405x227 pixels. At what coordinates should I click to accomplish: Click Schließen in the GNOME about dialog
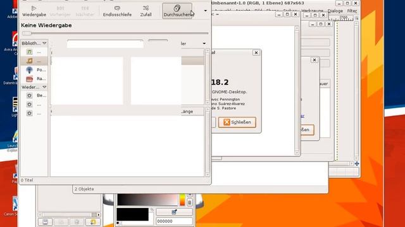click(x=237, y=122)
